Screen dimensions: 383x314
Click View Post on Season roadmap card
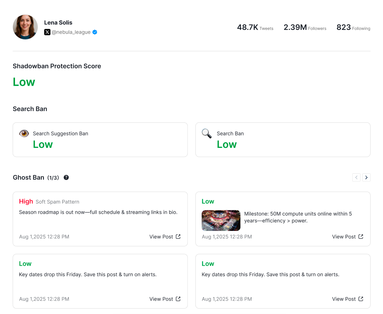tap(161, 237)
